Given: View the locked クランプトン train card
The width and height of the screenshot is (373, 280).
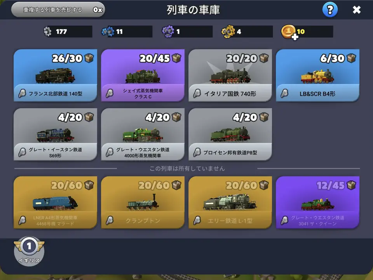Looking at the screenshot, I should click(143, 202).
